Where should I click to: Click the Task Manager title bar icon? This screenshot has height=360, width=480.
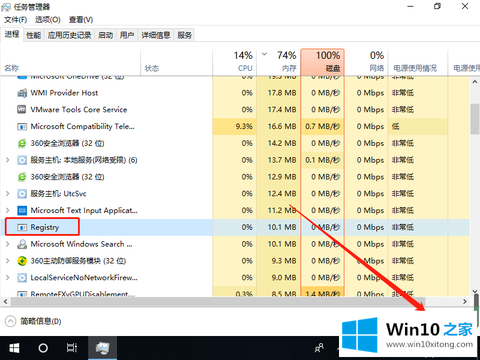click(6, 7)
